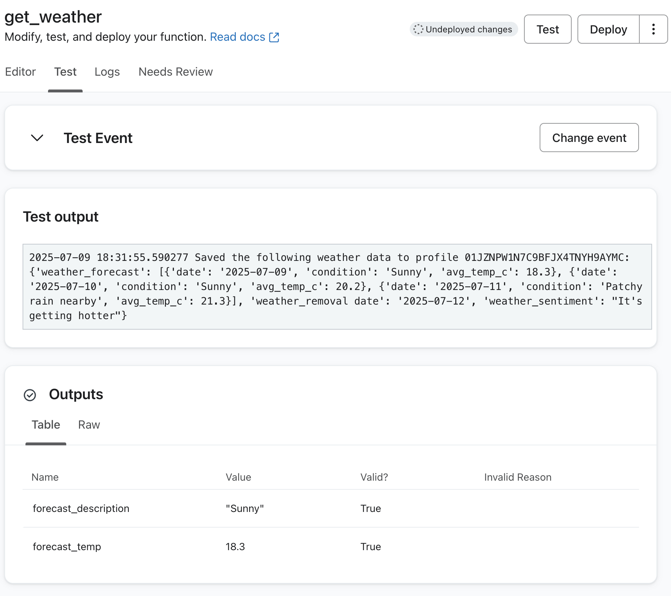Go to the Needs Review tab
This screenshot has width=671, height=596.
[176, 72]
